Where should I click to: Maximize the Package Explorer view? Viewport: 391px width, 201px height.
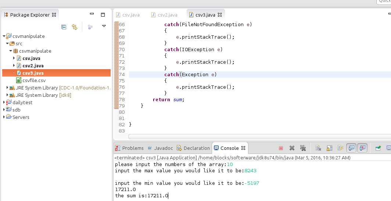click(x=103, y=15)
